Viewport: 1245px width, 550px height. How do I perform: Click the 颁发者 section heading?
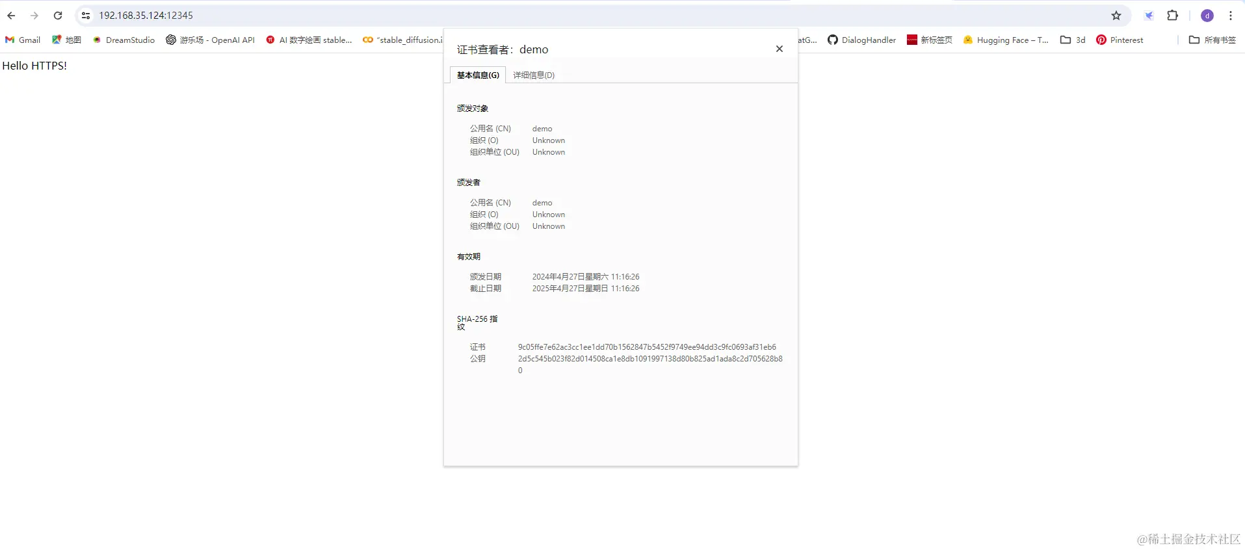(469, 183)
